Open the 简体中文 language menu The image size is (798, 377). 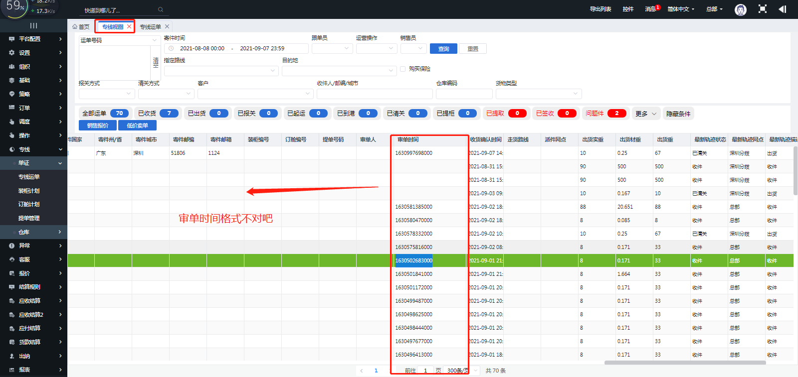[681, 9]
